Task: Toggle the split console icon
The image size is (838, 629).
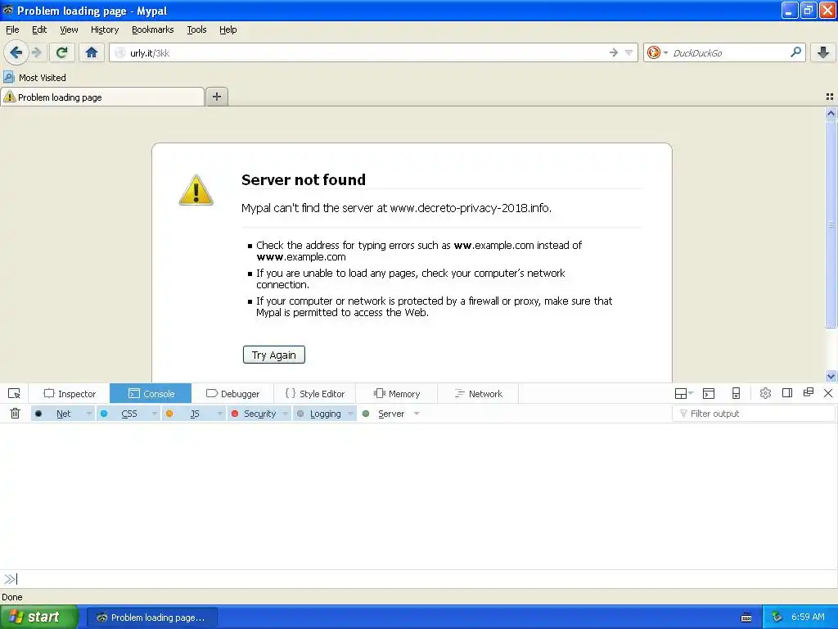Action: (x=709, y=394)
